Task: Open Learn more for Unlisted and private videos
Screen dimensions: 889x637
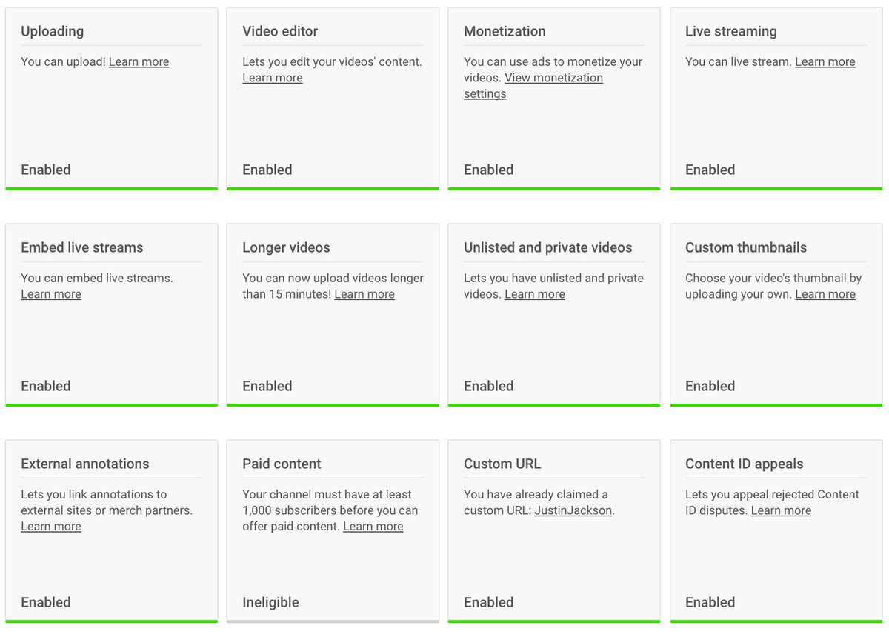Action: (534, 295)
